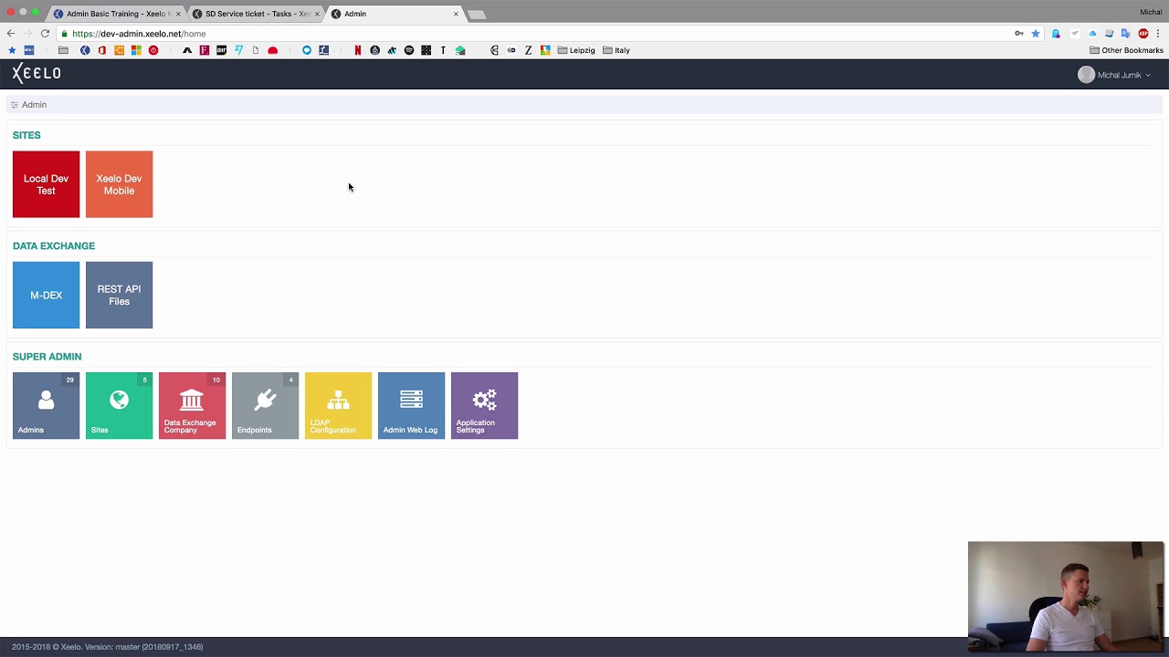Click the DATA EXCHANGE section heading
Screen dimensions: 1169x657
(54, 245)
